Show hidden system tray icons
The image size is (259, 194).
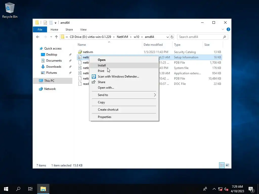(x=214, y=189)
